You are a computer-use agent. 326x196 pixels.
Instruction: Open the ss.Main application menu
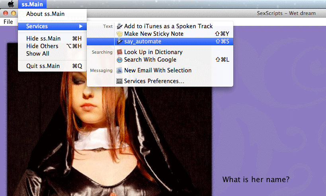pyautogui.click(x=32, y=4)
